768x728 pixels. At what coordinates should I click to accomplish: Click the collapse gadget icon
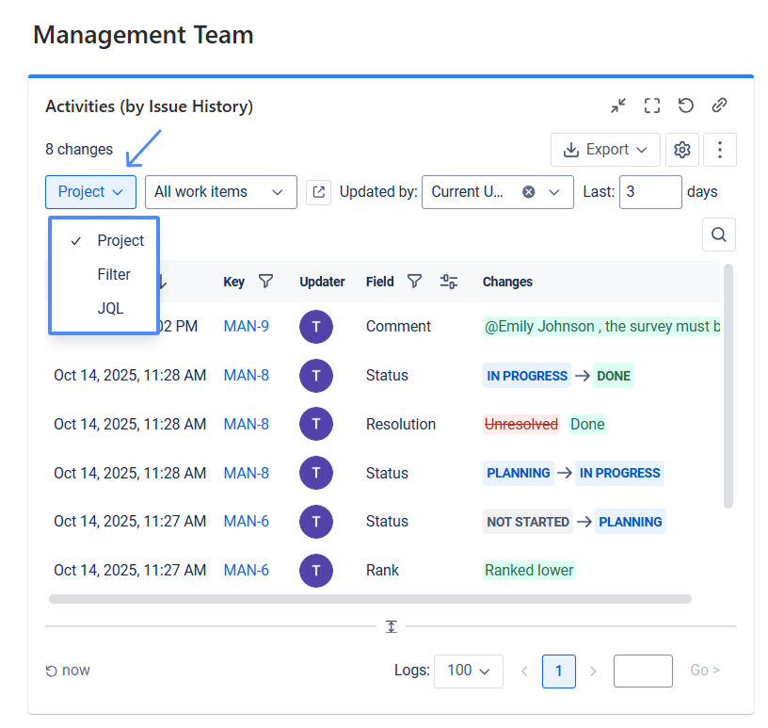(617, 105)
